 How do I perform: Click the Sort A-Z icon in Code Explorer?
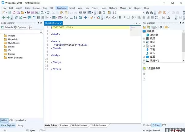30,27
